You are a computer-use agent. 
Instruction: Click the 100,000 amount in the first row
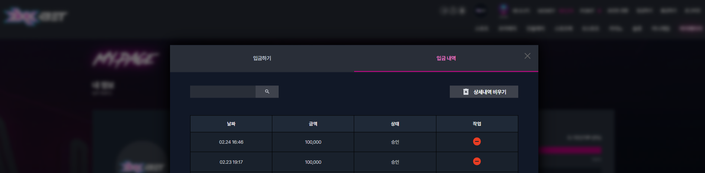pyautogui.click(x=313, y=142)
